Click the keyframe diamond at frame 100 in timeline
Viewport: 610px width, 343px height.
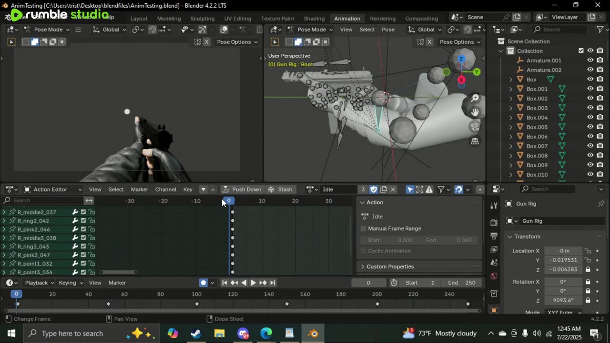(x=197, y=304)
